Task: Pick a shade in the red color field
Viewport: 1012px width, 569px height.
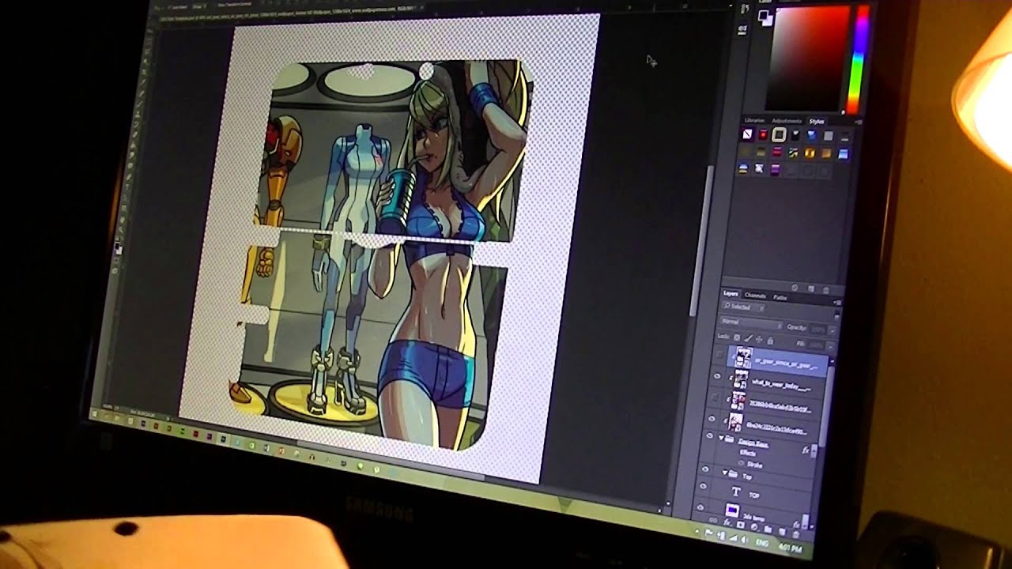Action: (x=809, y=58)
